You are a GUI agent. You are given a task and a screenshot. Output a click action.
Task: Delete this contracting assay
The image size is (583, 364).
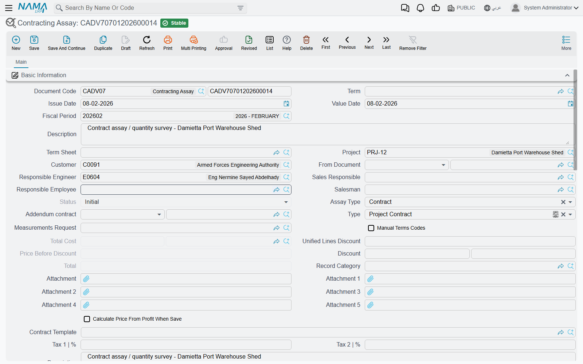(306, 43)
